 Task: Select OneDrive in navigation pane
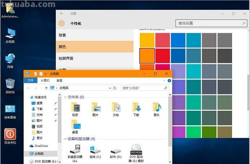(39, 146)
